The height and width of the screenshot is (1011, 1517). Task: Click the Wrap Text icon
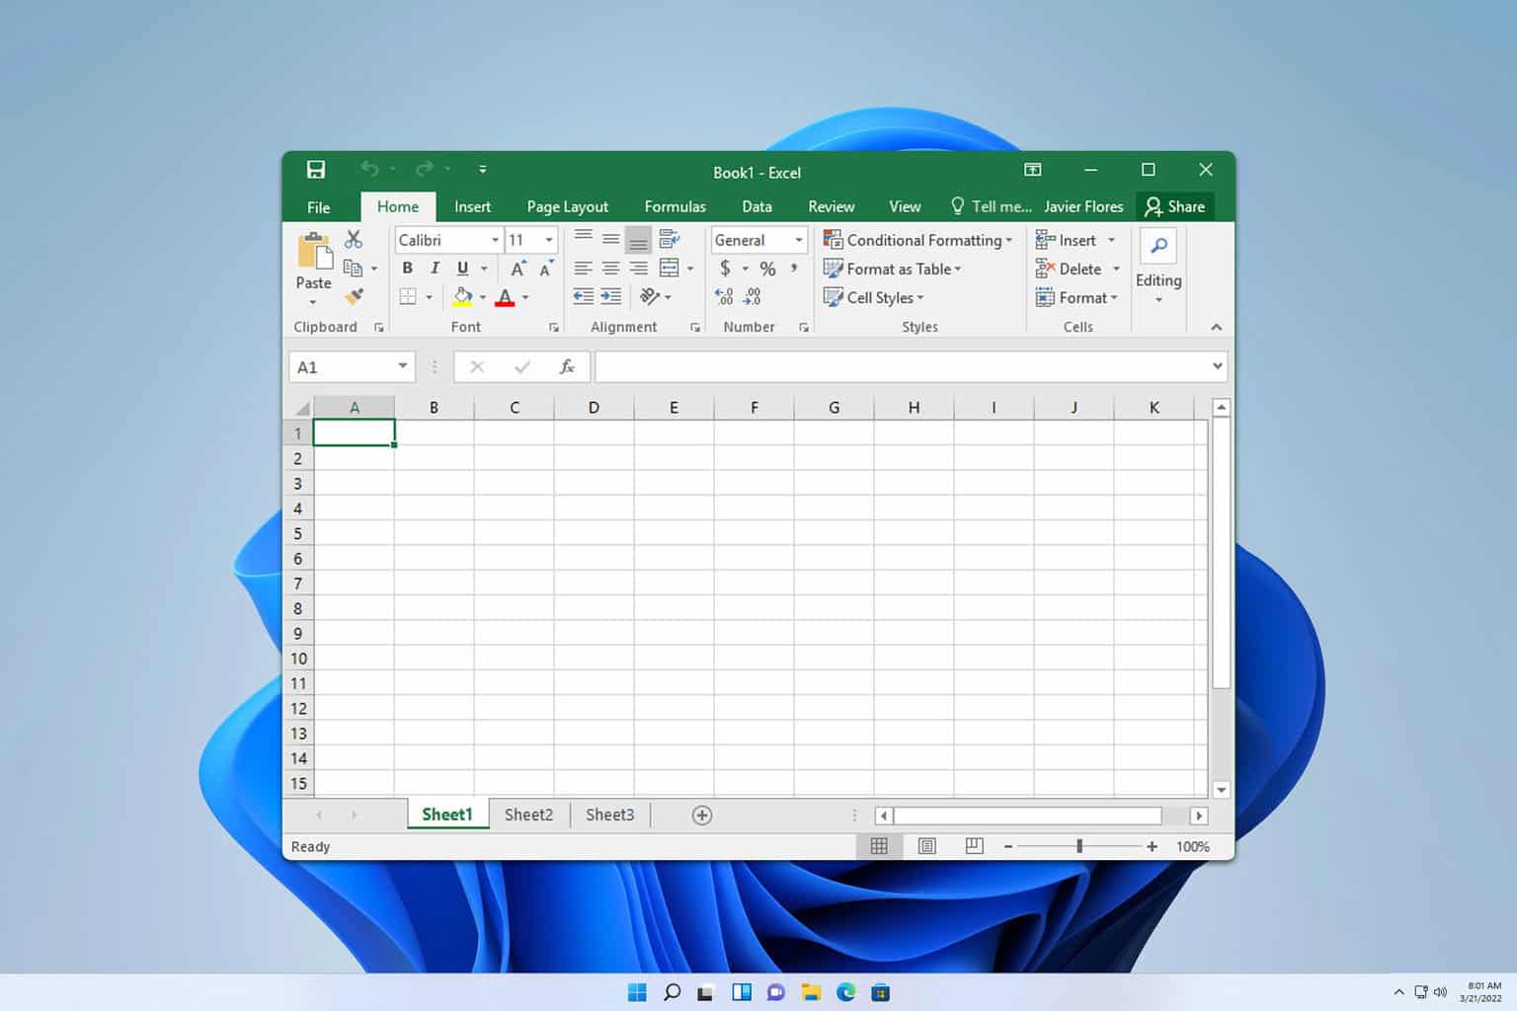click(670, 239)
